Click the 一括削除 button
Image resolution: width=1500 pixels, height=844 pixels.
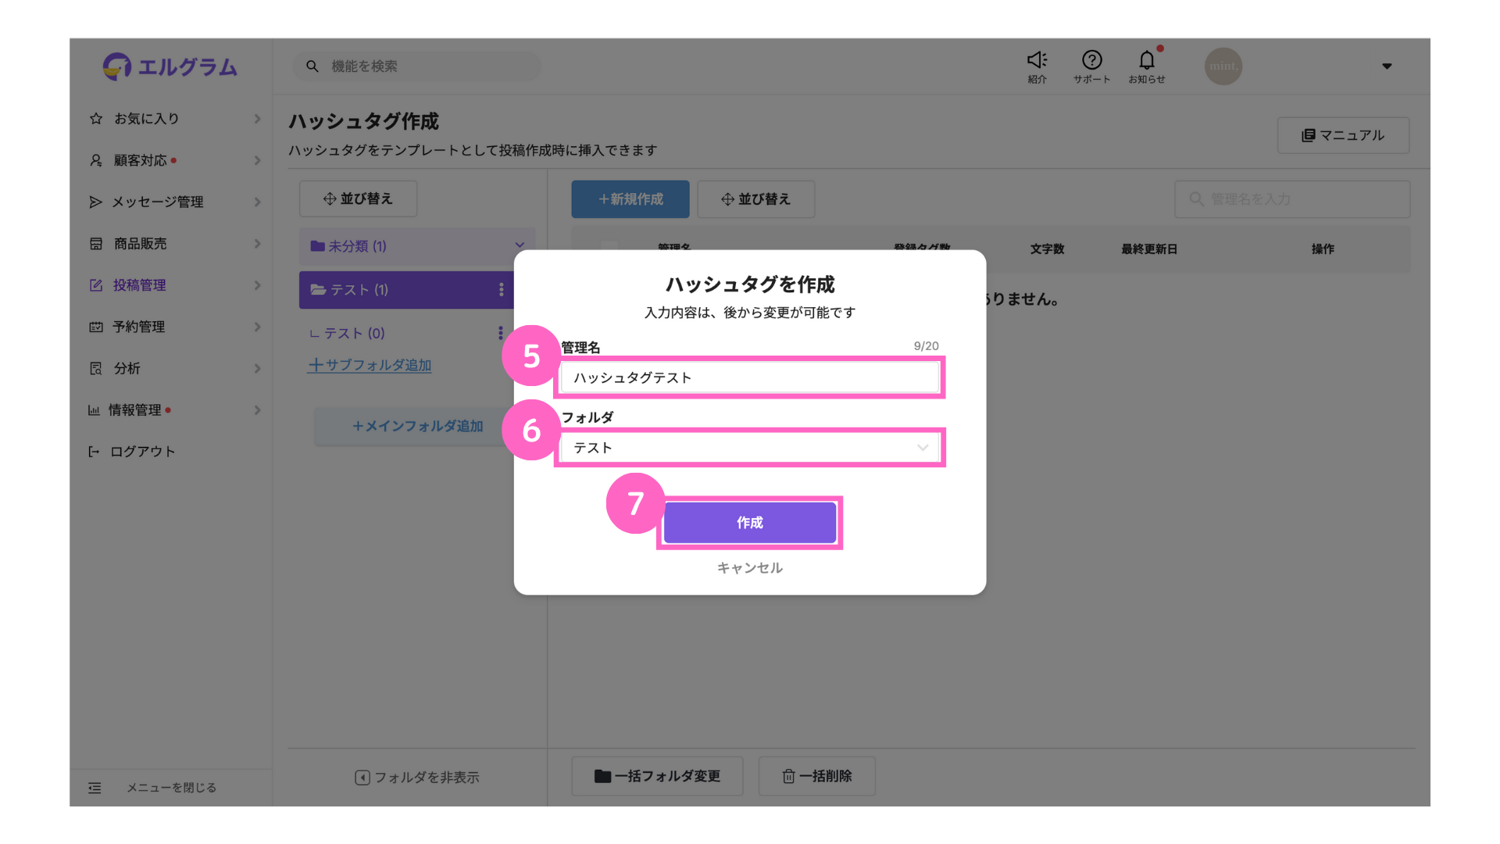[816, 776]
